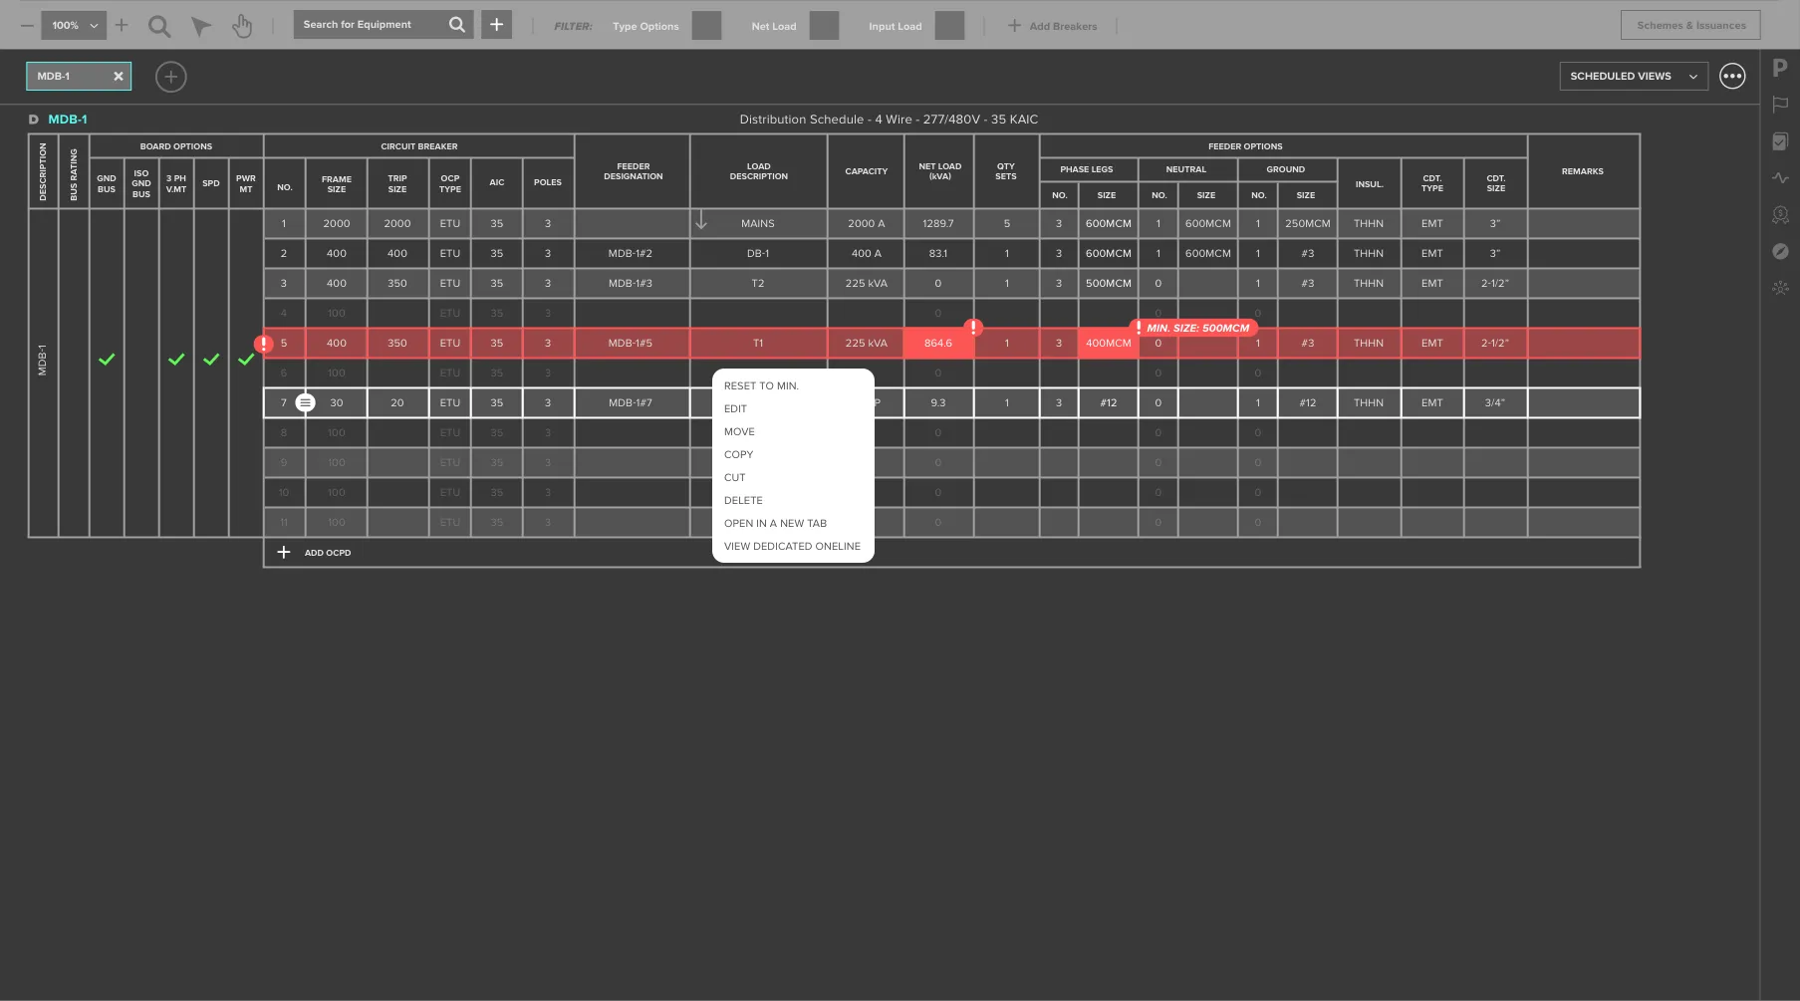Select the arrow pointer tool
Viewport: 1800px width, 1001px height.
[201, 26]
